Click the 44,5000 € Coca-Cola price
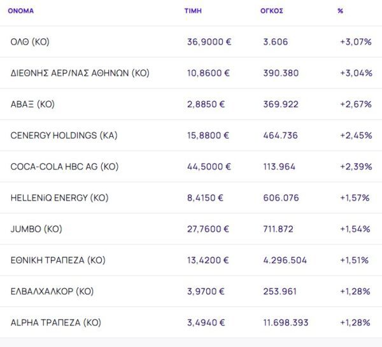This screenshot has height=347, width=382. [209, 167]
